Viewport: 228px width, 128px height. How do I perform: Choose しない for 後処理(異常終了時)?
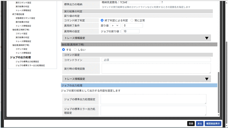pyautogui.click(x=75, y=50)
